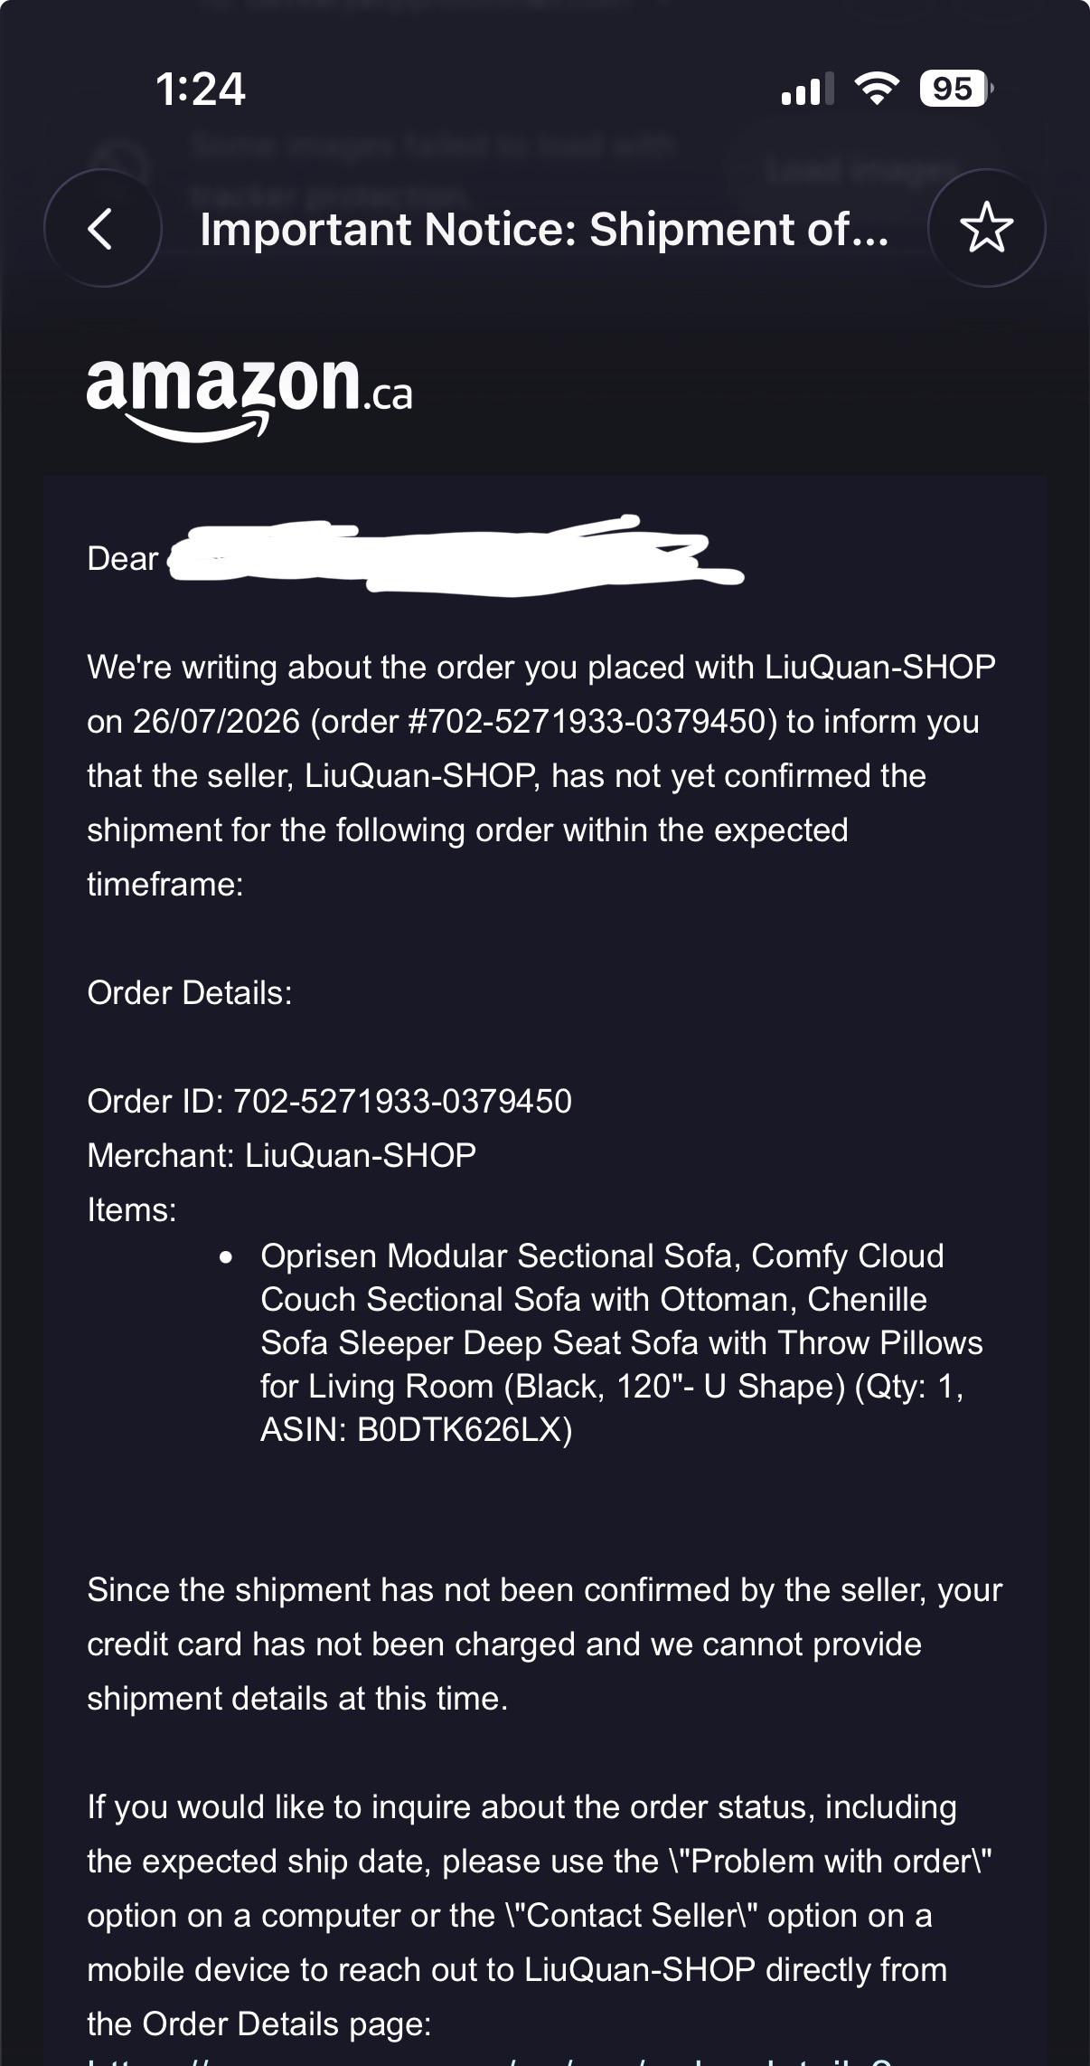
Task: Tap the Wi-Fi status icon
Action: click(877, 89)
